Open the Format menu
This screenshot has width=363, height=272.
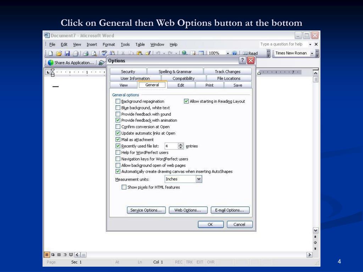pyautogui.click(x=109, y=44)
